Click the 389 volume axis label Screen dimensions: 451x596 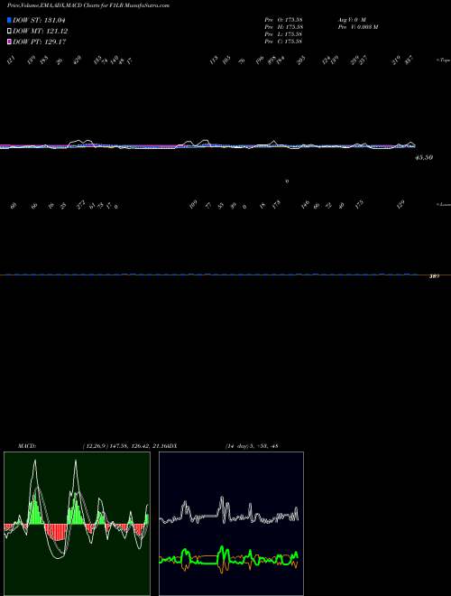(x=434, y=276)
